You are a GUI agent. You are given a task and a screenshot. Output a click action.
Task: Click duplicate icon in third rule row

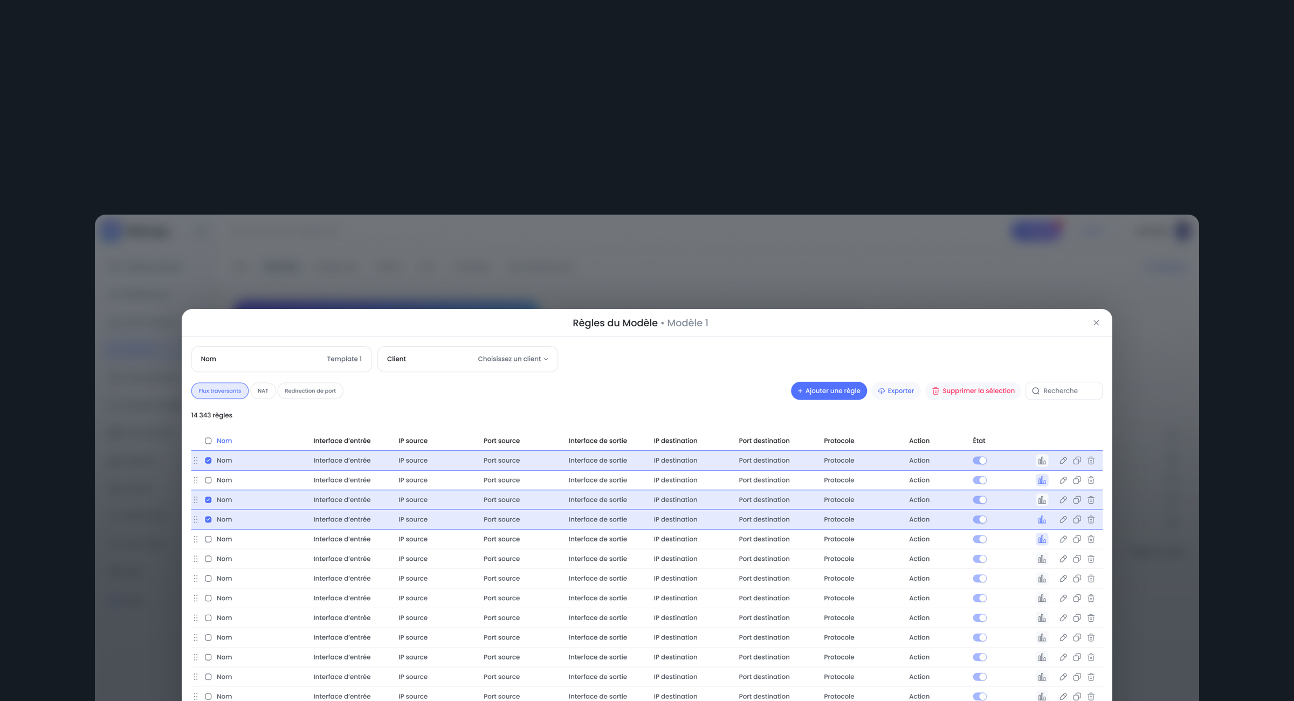(1077, 500)
